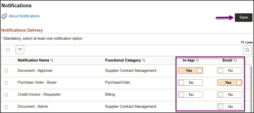The image size is (254, 113).
Task: Enable In-App for Purchase Order - Buyer
Action: 190,82
